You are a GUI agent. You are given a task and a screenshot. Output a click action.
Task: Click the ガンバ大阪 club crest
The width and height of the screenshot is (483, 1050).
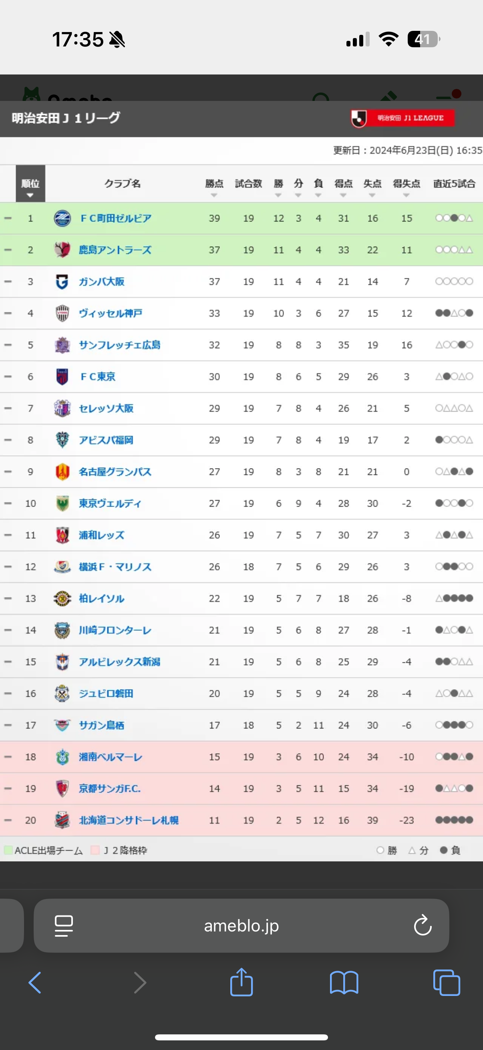pos(62,282)
